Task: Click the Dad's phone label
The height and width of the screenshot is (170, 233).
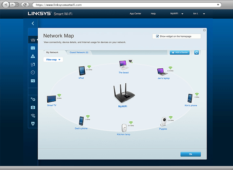Action: 81,128
